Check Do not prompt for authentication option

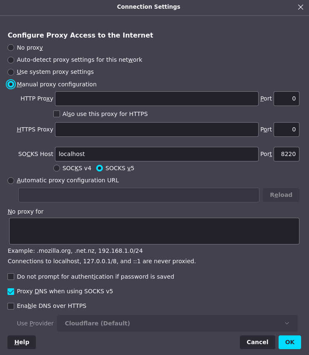click(x=10, y=276)
